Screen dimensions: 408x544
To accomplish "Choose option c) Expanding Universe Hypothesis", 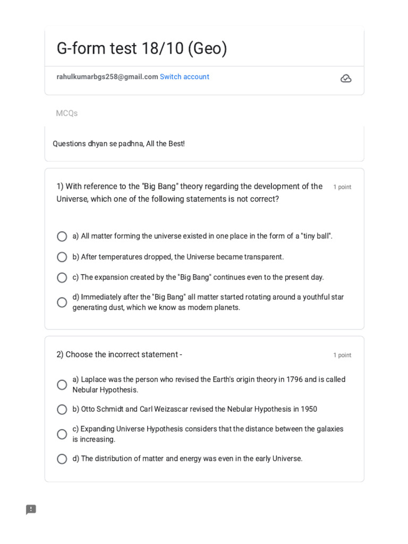I will tap(62, 434).
